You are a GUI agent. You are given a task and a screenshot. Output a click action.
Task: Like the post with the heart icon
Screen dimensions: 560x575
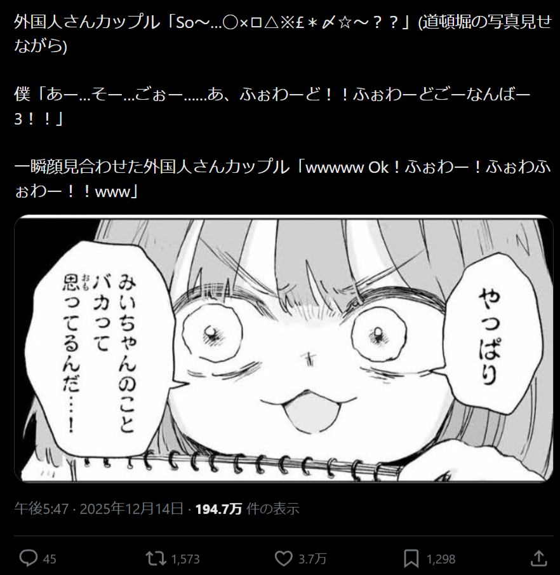pyautogui.click(x=284, y=558)
